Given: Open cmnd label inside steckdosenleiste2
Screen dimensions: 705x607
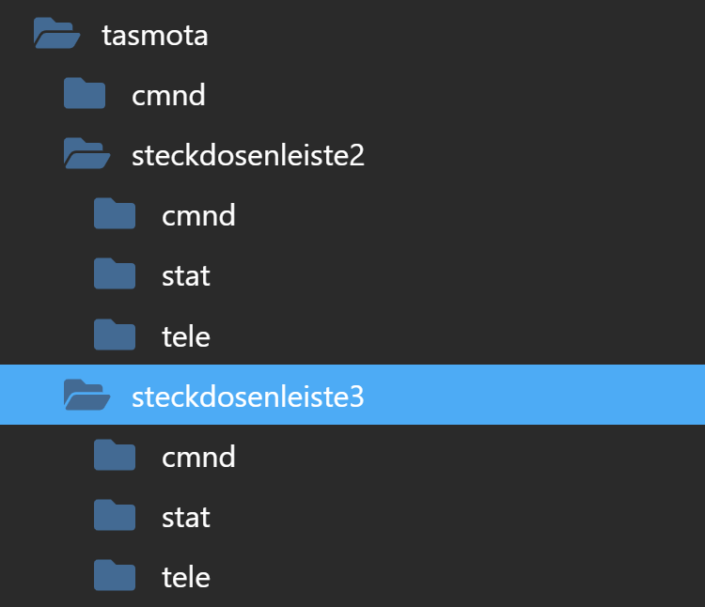Looking at the screenshot, I should tap(198, 215).
